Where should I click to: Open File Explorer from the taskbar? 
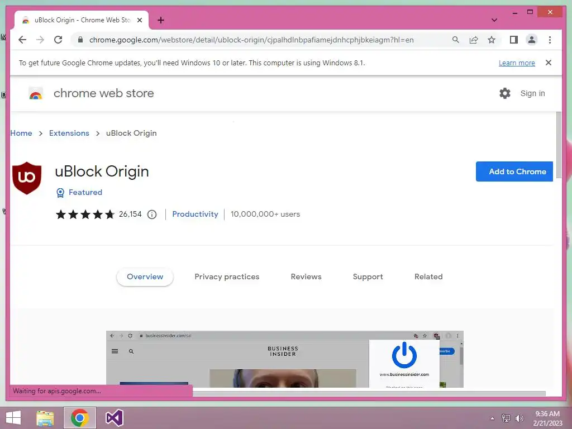[45, 418]
